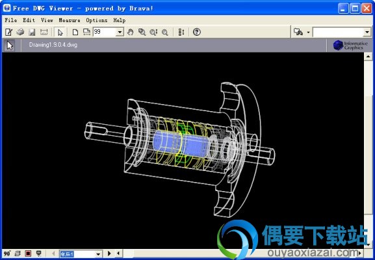Image resolution: width=375 pixels, height=260 pixels.
Task: Click the find text binoculars icon
Action: point(298,32)
